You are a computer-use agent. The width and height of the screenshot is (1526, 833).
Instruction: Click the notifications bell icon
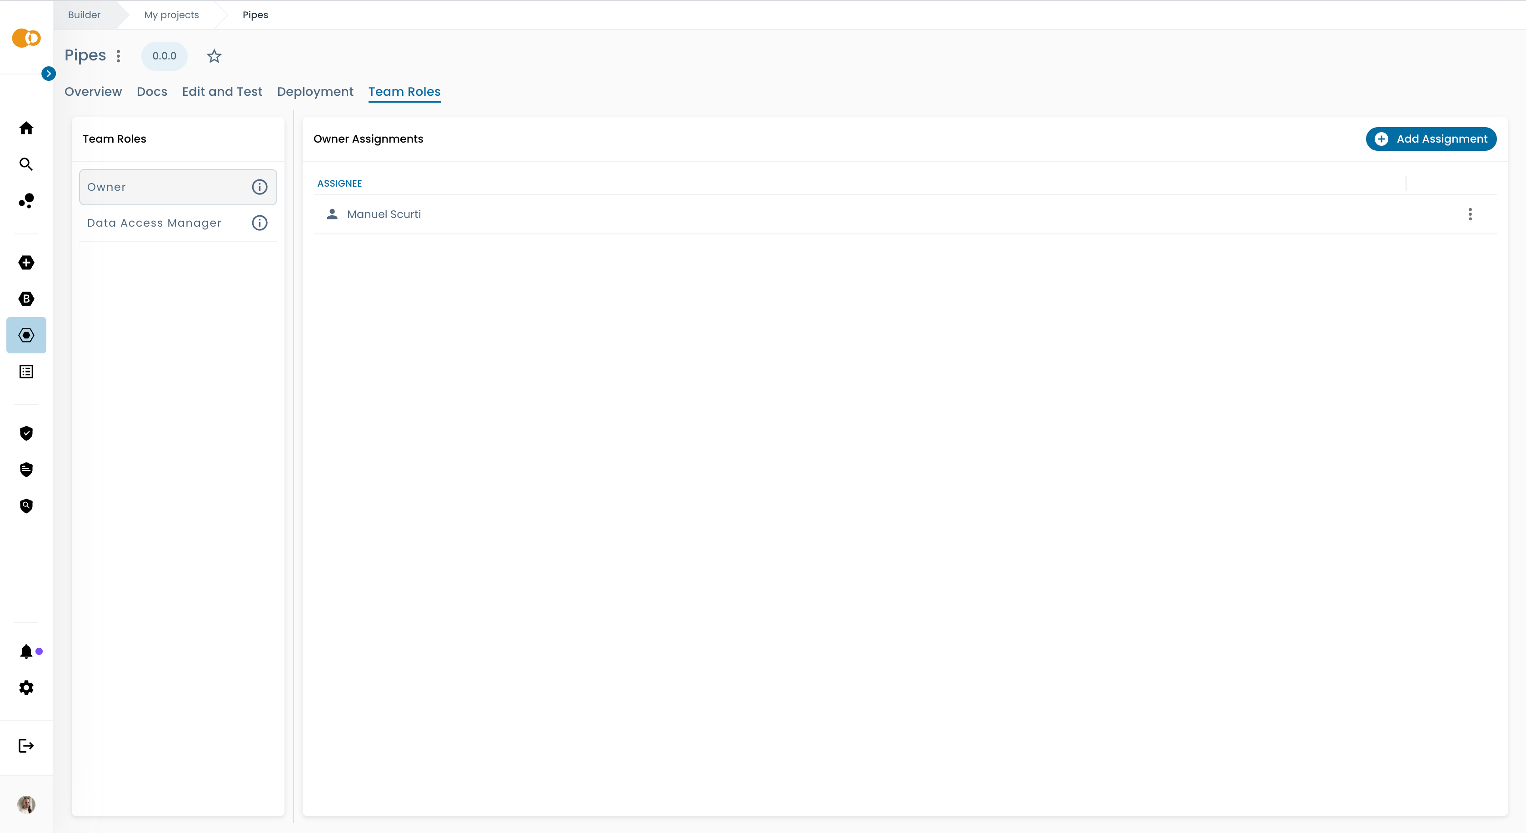coord(26,651)
